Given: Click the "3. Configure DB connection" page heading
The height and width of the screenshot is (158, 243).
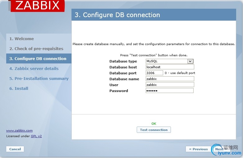Looking at the screenshot, I should tap(117, 15).
